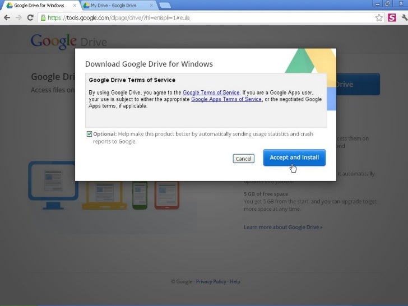This screenshot has width=408, height=306.
Task: Click the '5 GB of free space' heading
Action: [x=266, y=194]
